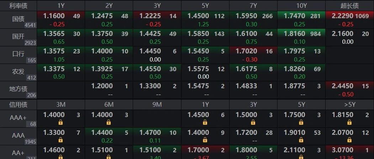The width and height of the screenshot is (374, 159).
Task: Open the 国债 row label
Action: pyautogui.click(x=19, y=20)
